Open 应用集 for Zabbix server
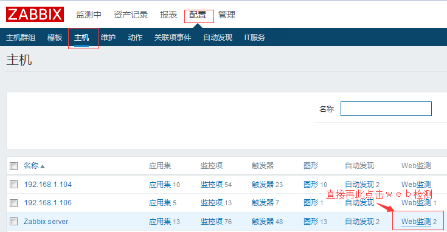This screenshot has width=447, height=232. [160, 222]
